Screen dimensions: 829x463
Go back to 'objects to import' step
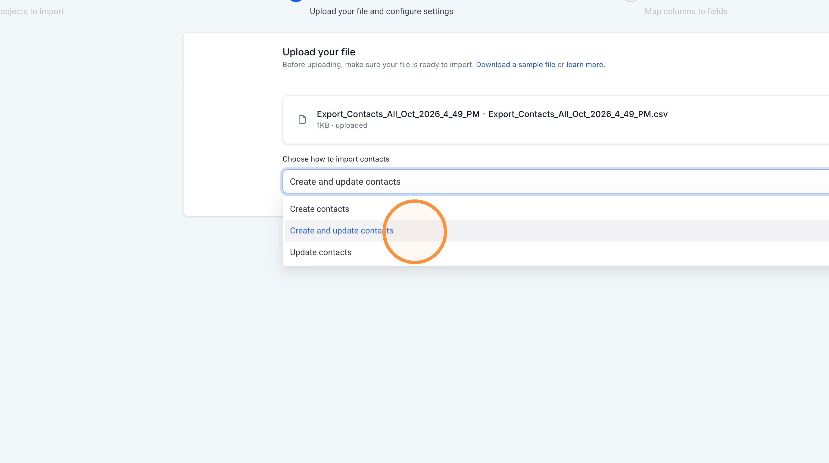point(32,11)
